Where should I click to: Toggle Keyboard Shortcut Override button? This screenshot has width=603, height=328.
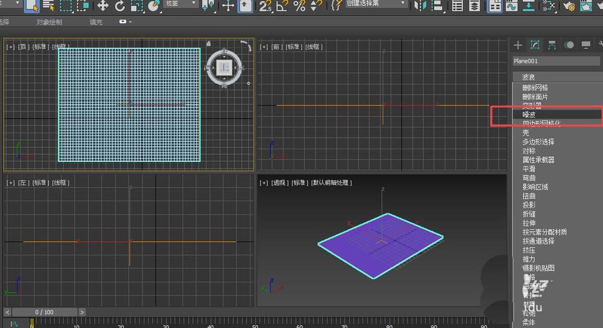tap(245, 5)
